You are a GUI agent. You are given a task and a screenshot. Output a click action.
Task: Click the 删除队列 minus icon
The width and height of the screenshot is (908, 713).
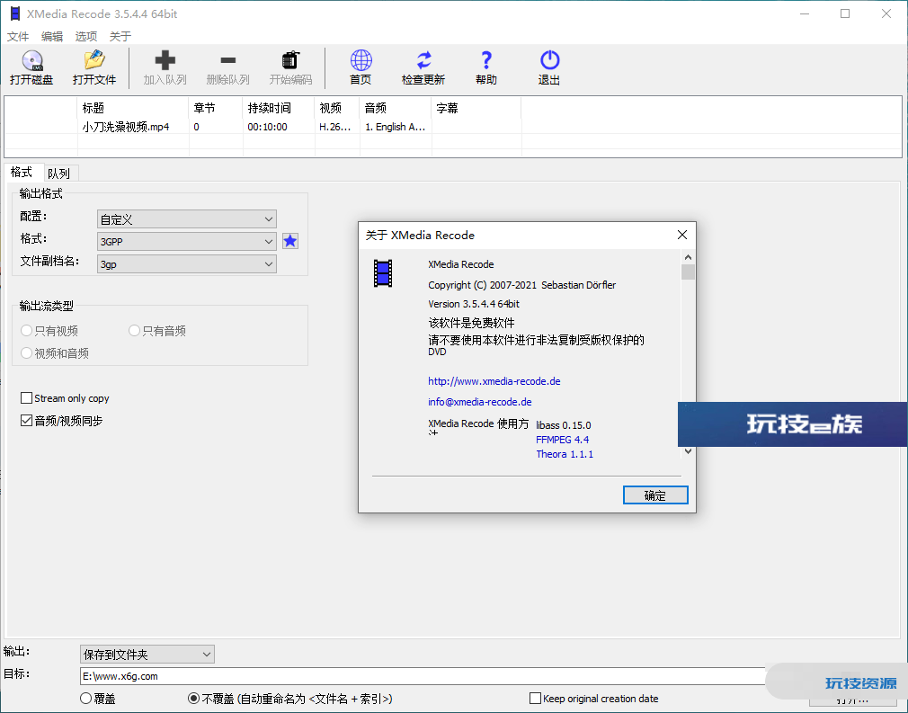[x=228, y=60]
